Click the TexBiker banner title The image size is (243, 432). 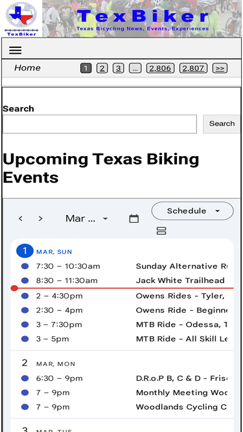point(143,16)
